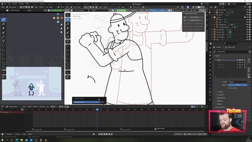Hide Camera.004 in the outliner

pos(247,37)
